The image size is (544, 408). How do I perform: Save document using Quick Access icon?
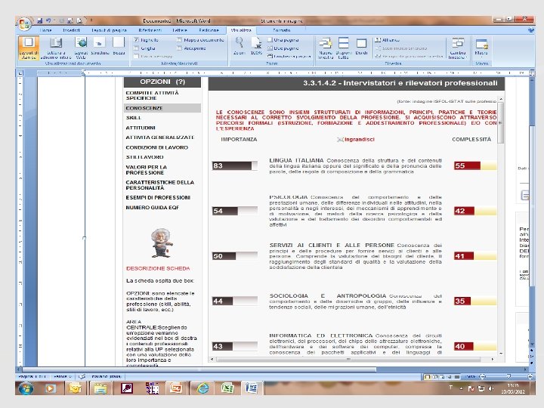(39, 20)
